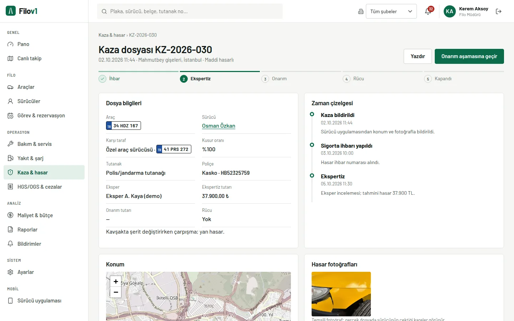Screen dimensions: 514x321
Task: Click Kaza & hasar breadcrumb link
Action: coord(112,35)
